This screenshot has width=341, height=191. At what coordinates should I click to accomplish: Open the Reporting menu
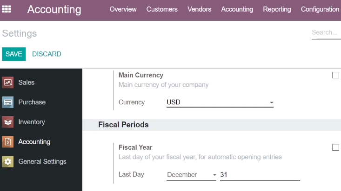(277, 9)
